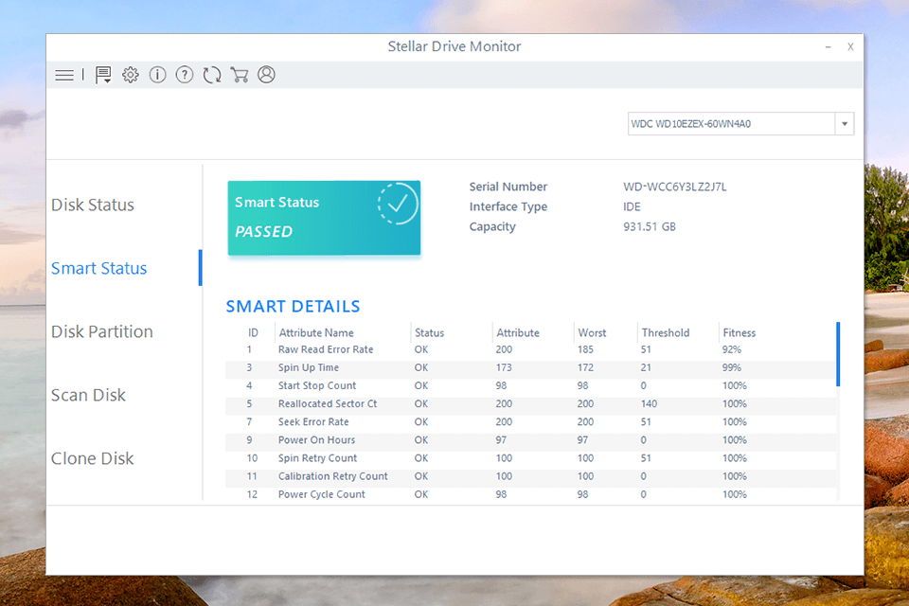Open settings gear icon
909x606 pixels.
(131, 75)
